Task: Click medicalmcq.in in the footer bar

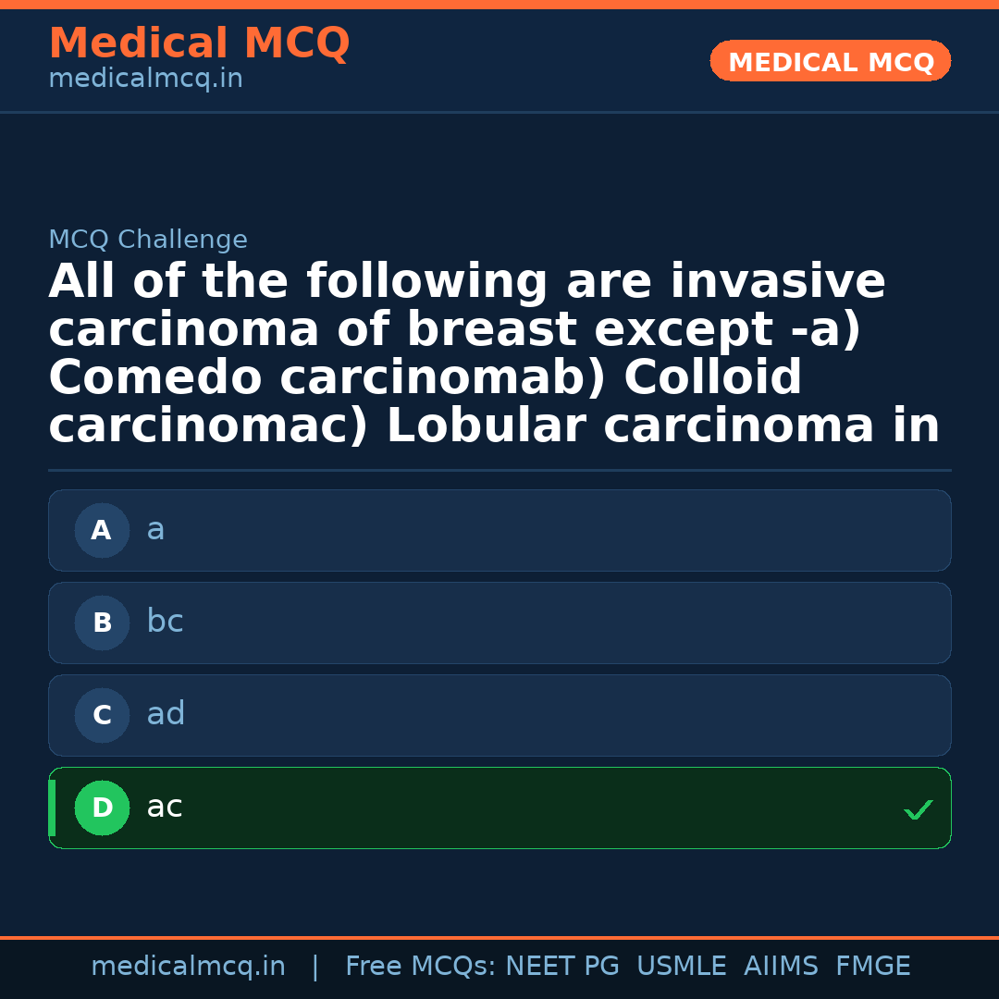Action: pyautogui.click(x=189, y=965)
